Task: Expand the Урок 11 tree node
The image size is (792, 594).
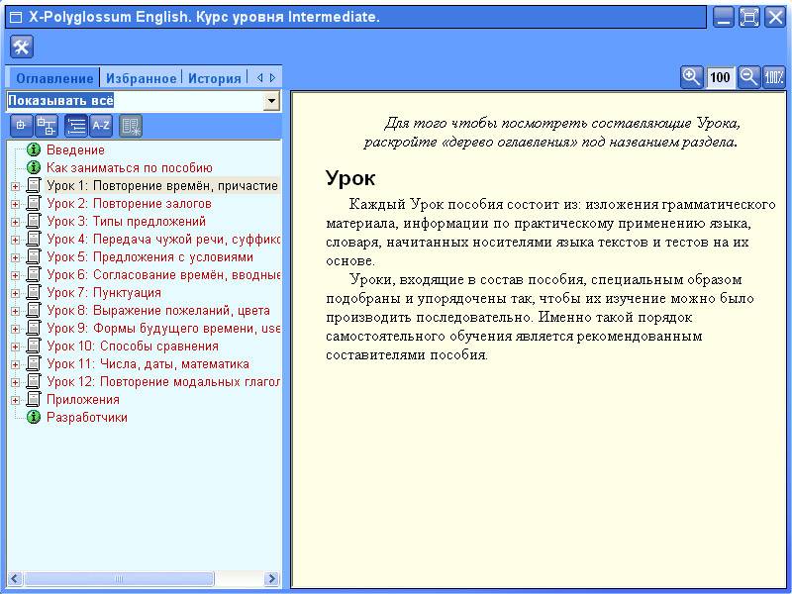Action: [15, 364]
